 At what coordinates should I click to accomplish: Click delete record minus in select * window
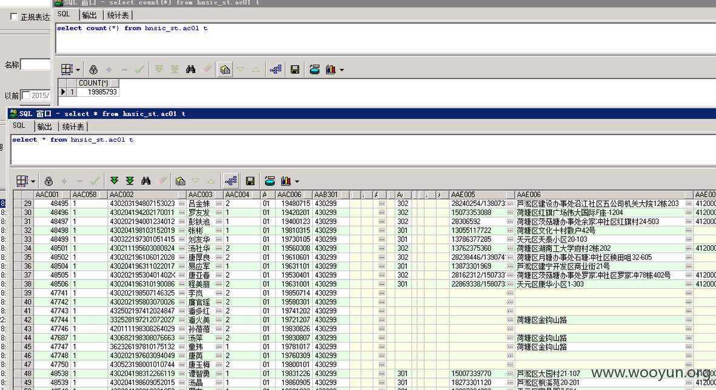pos(79,180)
